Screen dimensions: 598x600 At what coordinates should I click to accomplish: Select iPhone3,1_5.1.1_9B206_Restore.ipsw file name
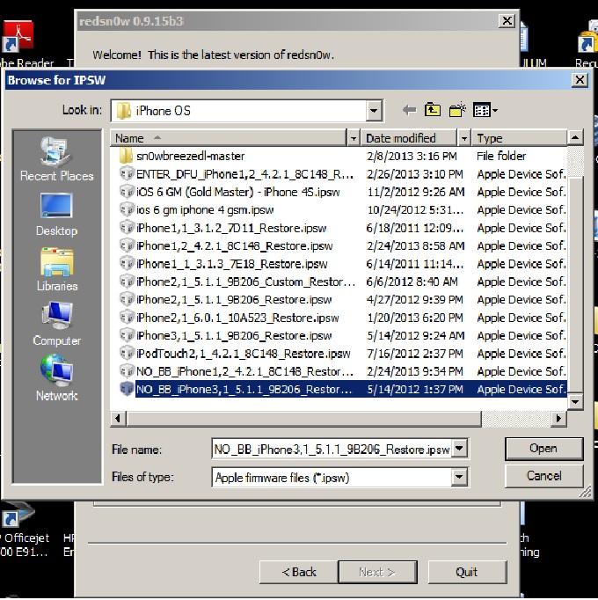coord(234,335)
